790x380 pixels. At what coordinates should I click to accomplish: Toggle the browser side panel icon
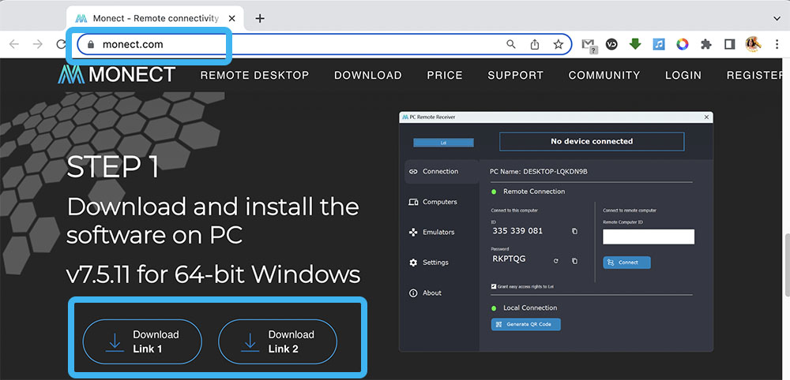729,45
